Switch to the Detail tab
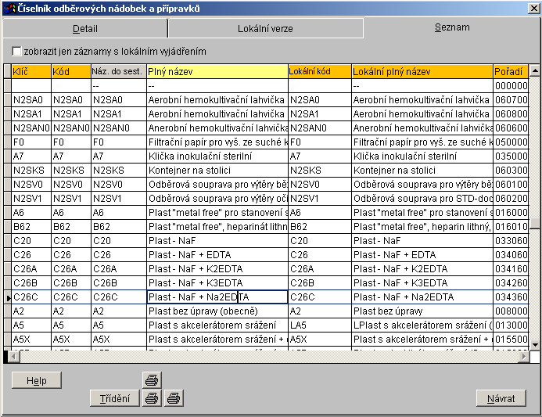542x417 pixels. 85,29
